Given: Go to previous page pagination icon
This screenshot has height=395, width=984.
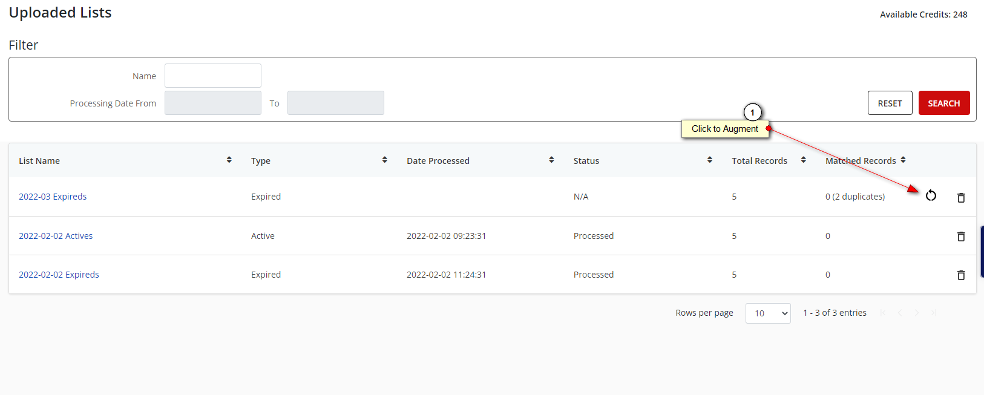Looking at the screenshot, I should click(900, 313).
